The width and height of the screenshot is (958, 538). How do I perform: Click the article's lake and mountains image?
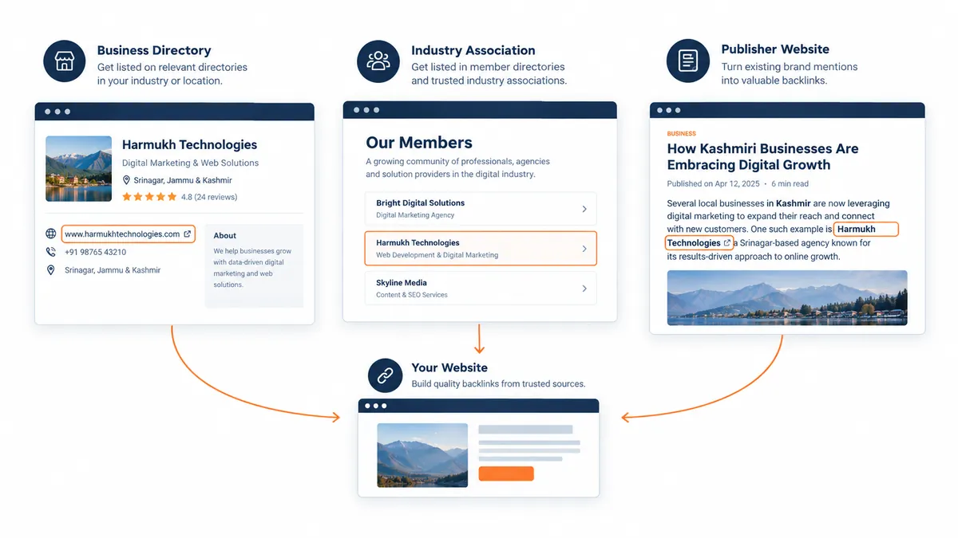(x=787, y=297)
